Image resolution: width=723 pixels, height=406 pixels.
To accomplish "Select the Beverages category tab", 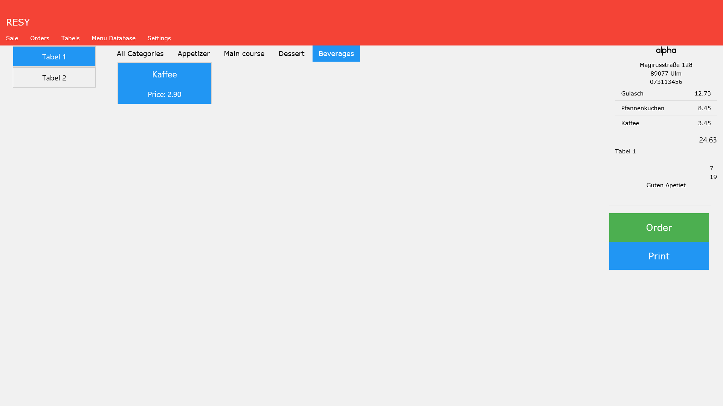I will [x=336, y=54].
